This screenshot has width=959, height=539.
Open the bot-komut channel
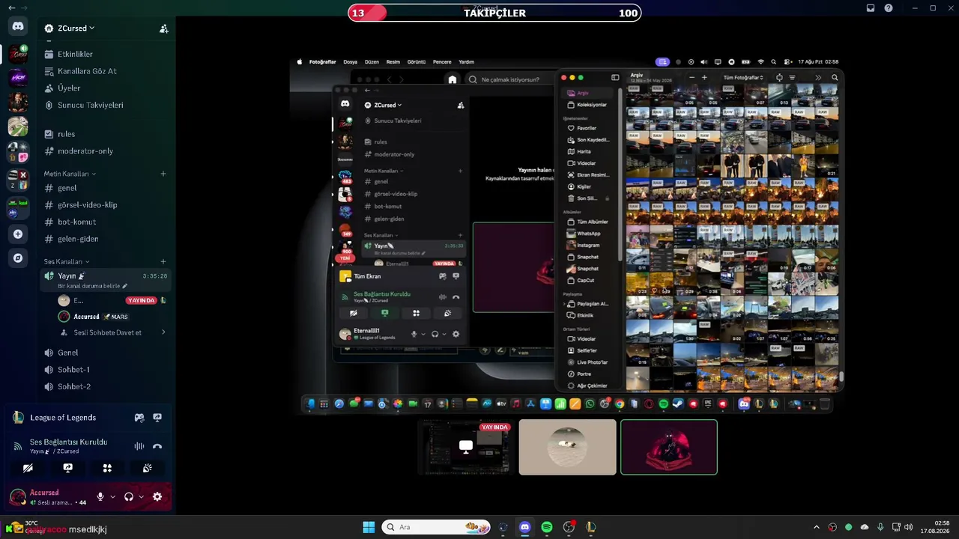click(105, 222)
